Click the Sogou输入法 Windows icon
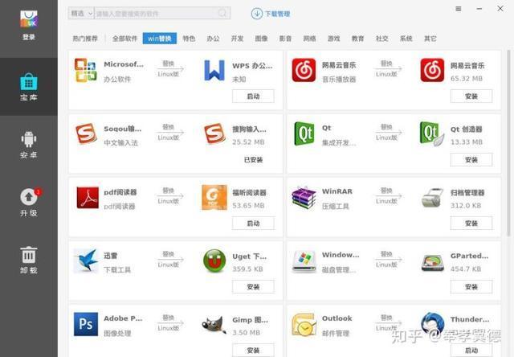The image size is (514, 357). 86,133
